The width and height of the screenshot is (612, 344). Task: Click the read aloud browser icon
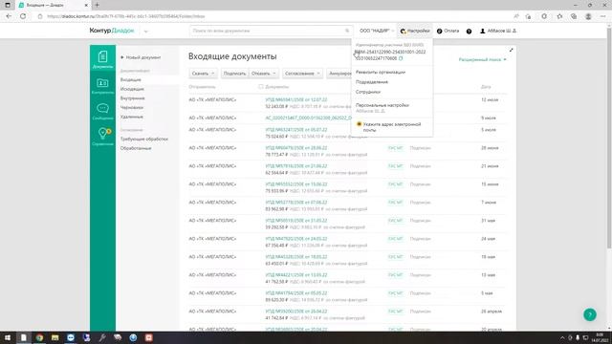pos(516,16)
